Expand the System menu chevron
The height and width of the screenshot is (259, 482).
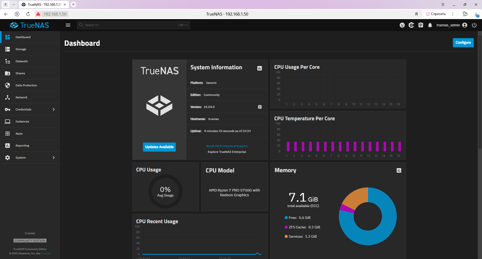tap(54, 158)
